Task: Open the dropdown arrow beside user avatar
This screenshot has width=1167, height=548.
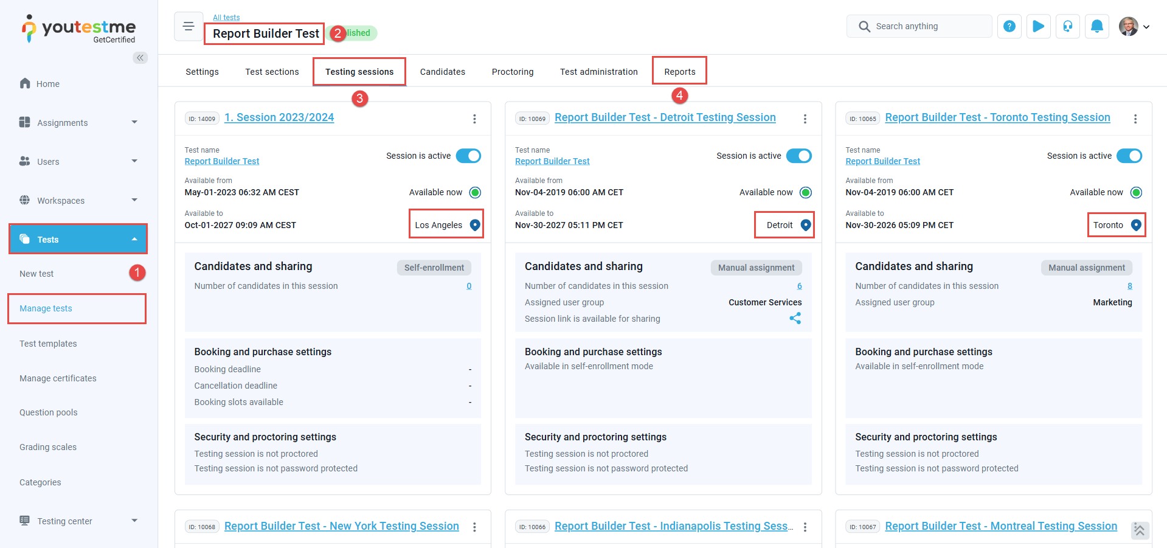Action: 1146,27
